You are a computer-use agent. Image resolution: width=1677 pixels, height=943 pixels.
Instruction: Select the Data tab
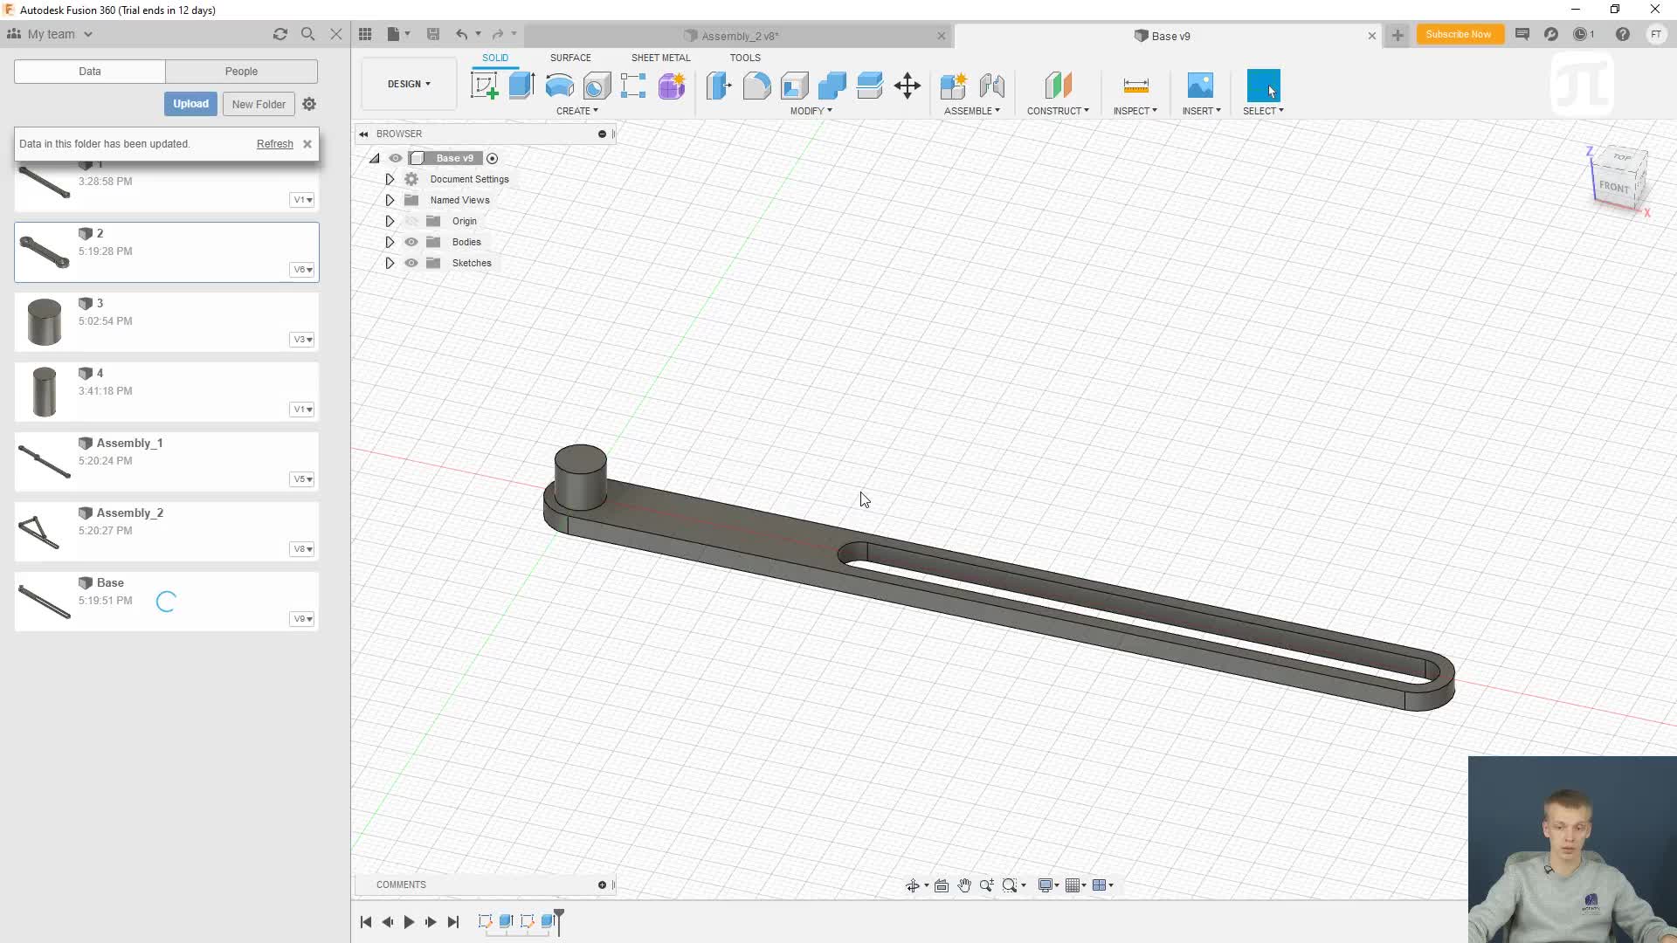coord(90,72)
